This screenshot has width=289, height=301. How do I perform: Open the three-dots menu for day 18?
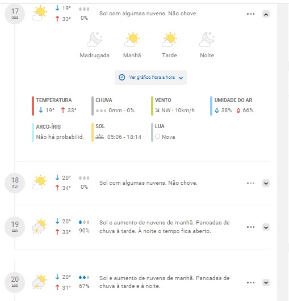[250, 183]
